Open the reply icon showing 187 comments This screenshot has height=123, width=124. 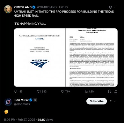[x=16, y=91]
